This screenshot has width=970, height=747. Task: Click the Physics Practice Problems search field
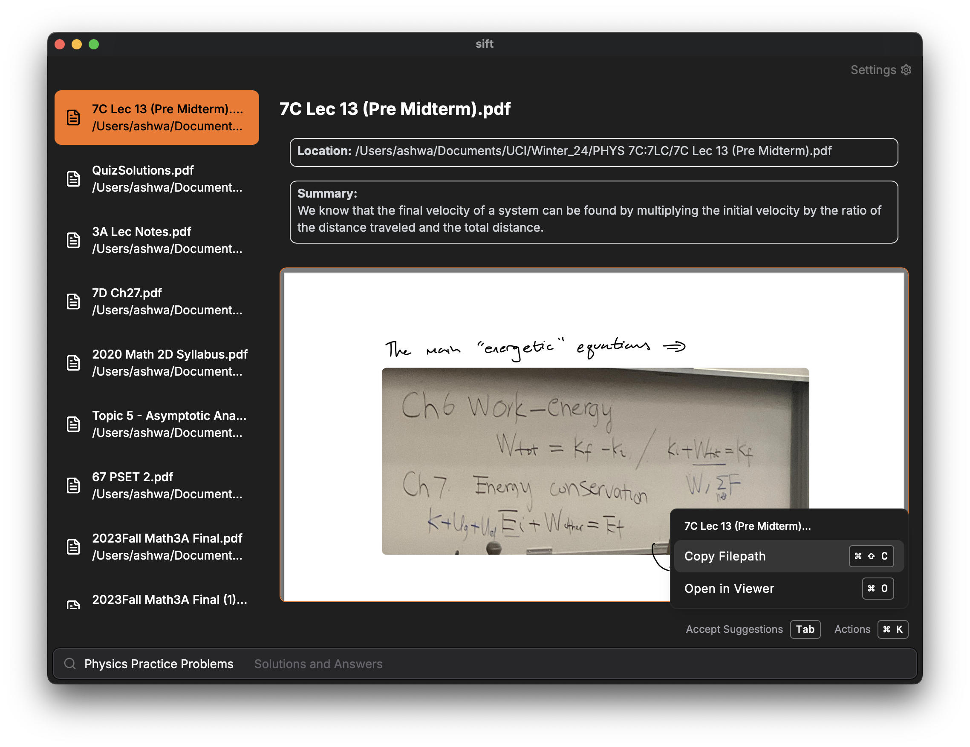coord(159,664)
